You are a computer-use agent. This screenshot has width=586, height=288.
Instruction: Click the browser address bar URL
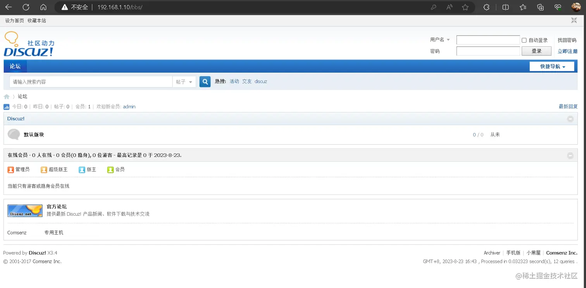[120, 7]
